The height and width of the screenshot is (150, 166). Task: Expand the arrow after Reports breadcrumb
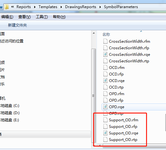click(x=35, y=7)
